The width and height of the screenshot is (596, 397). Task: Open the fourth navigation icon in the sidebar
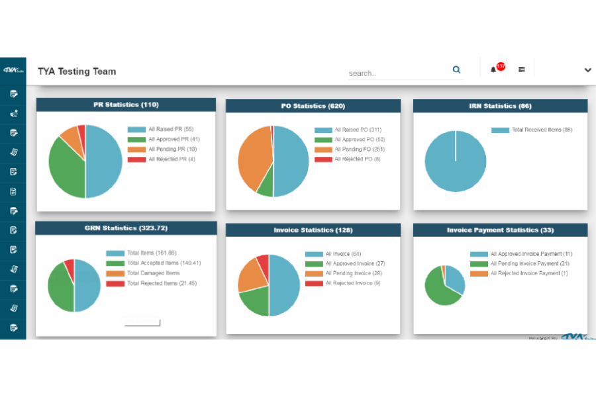tap(13, 152)
